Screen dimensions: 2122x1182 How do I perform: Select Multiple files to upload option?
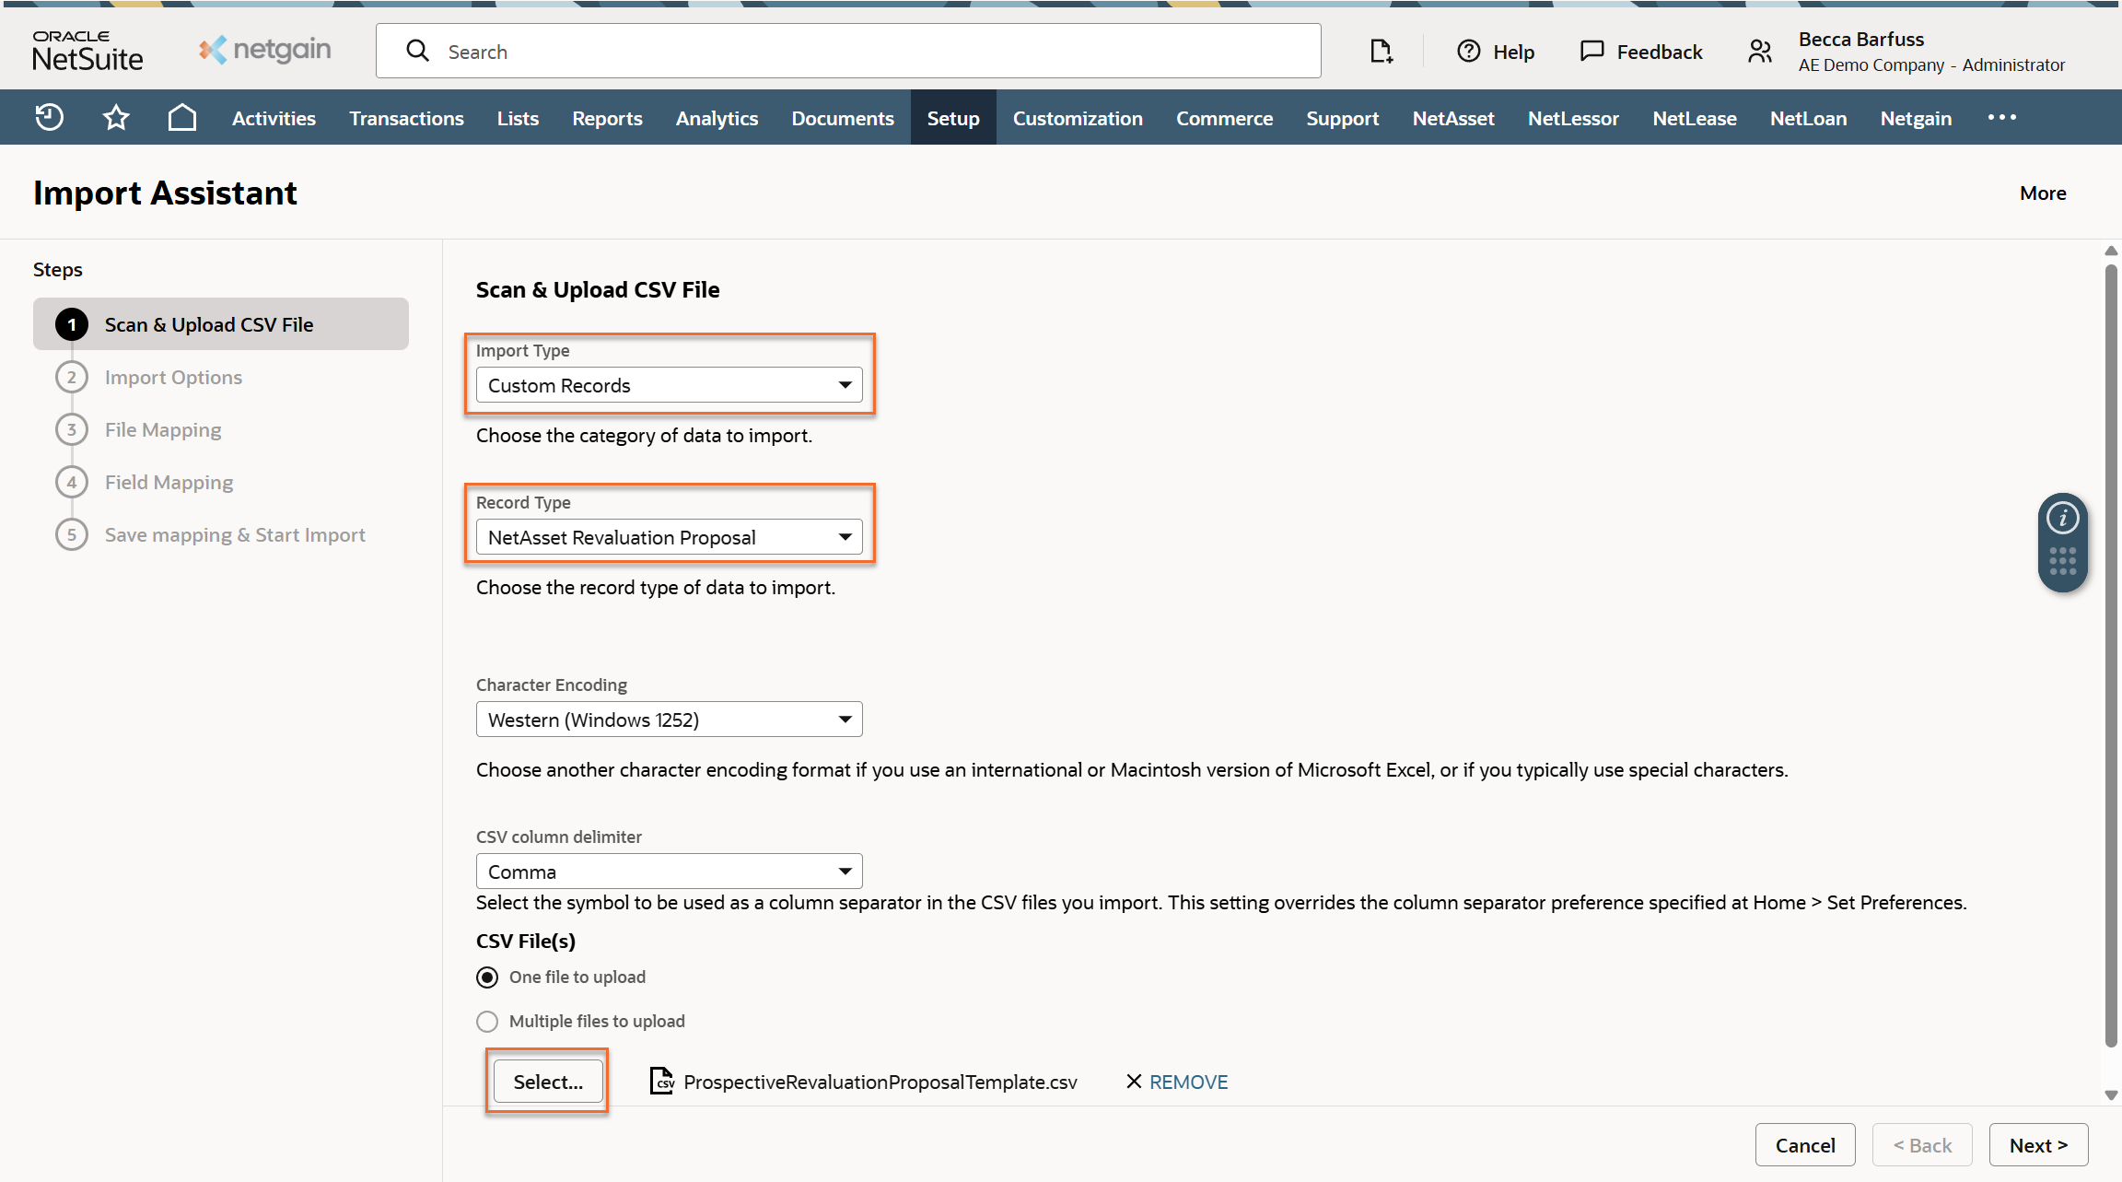487,1022
